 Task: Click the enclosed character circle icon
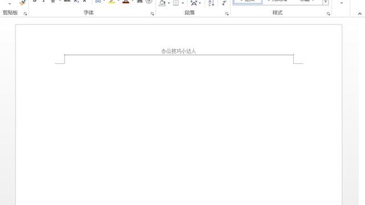[149, 1]
